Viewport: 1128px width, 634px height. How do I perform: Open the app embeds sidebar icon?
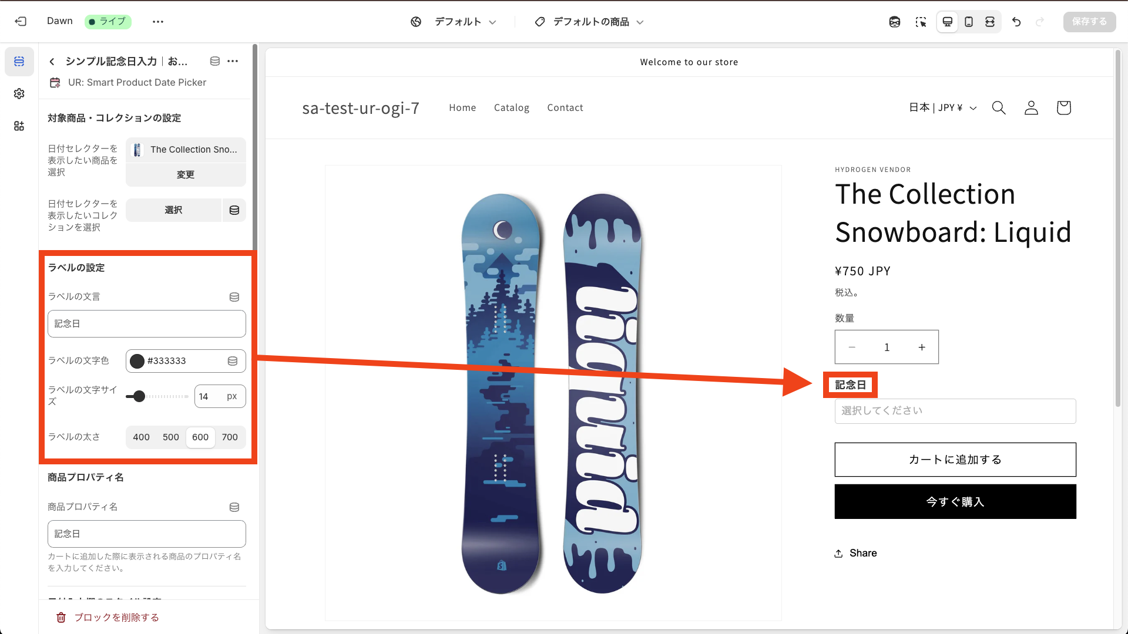(19, 126)
